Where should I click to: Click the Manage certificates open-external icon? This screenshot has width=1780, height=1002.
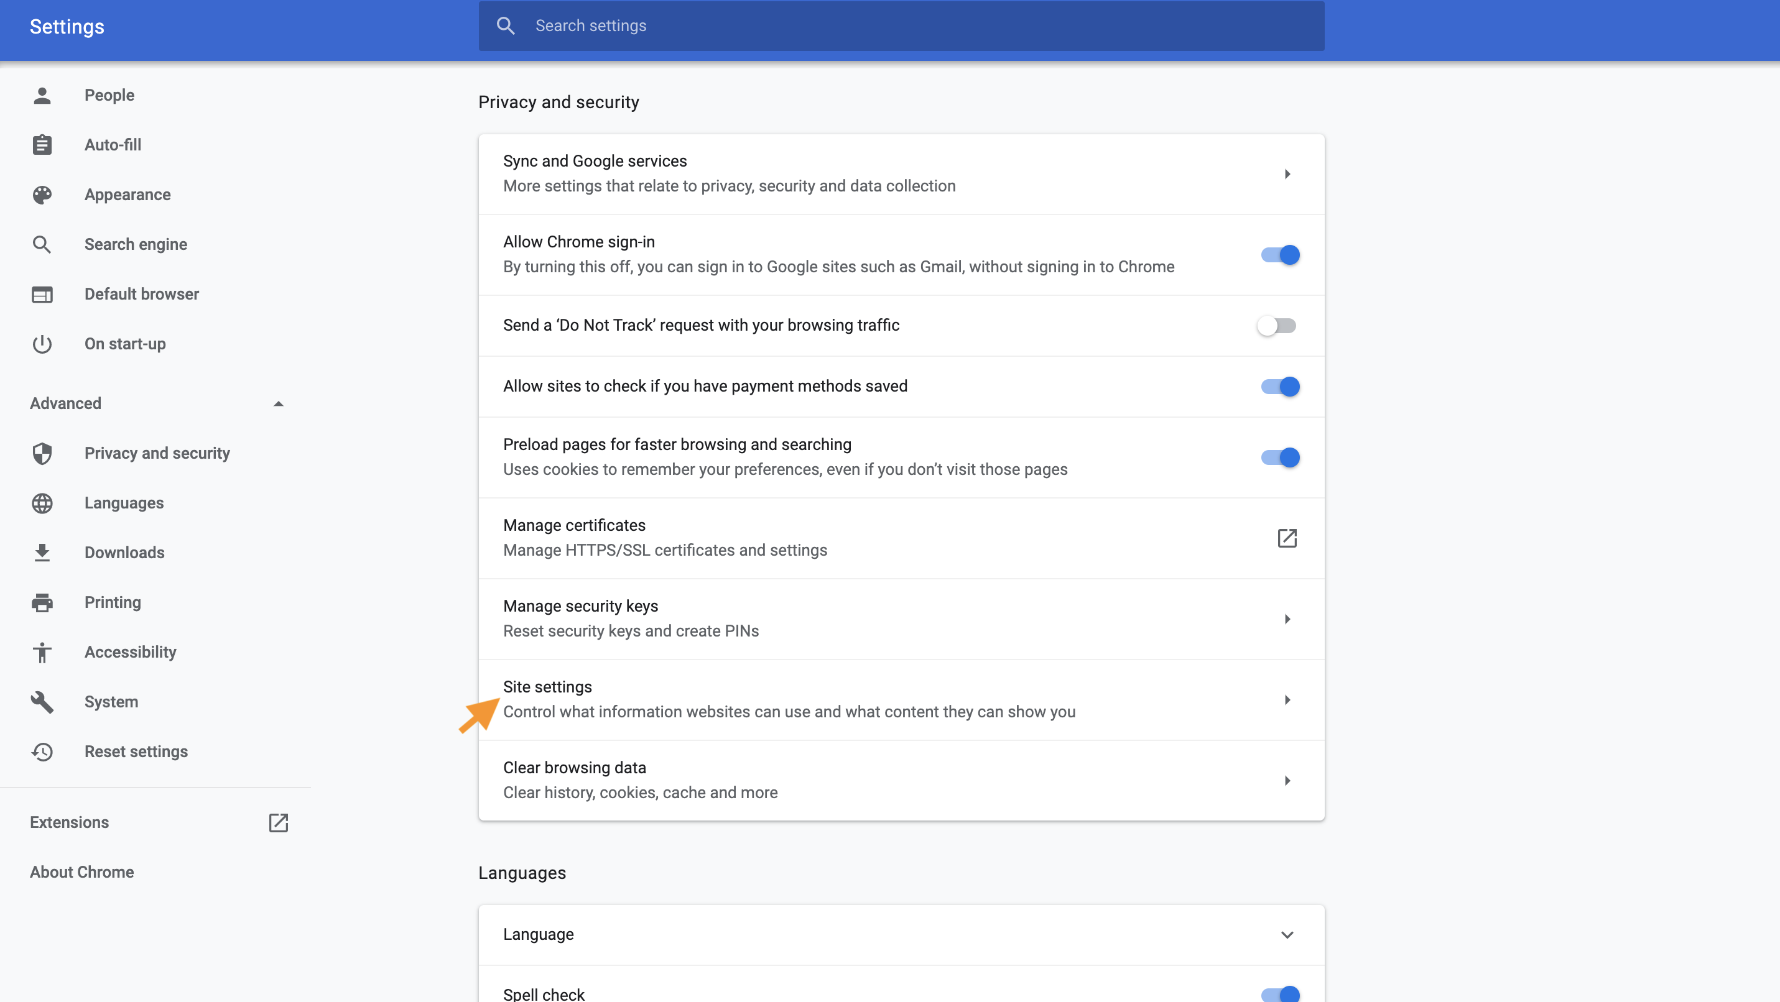(x=1287, y=538)
